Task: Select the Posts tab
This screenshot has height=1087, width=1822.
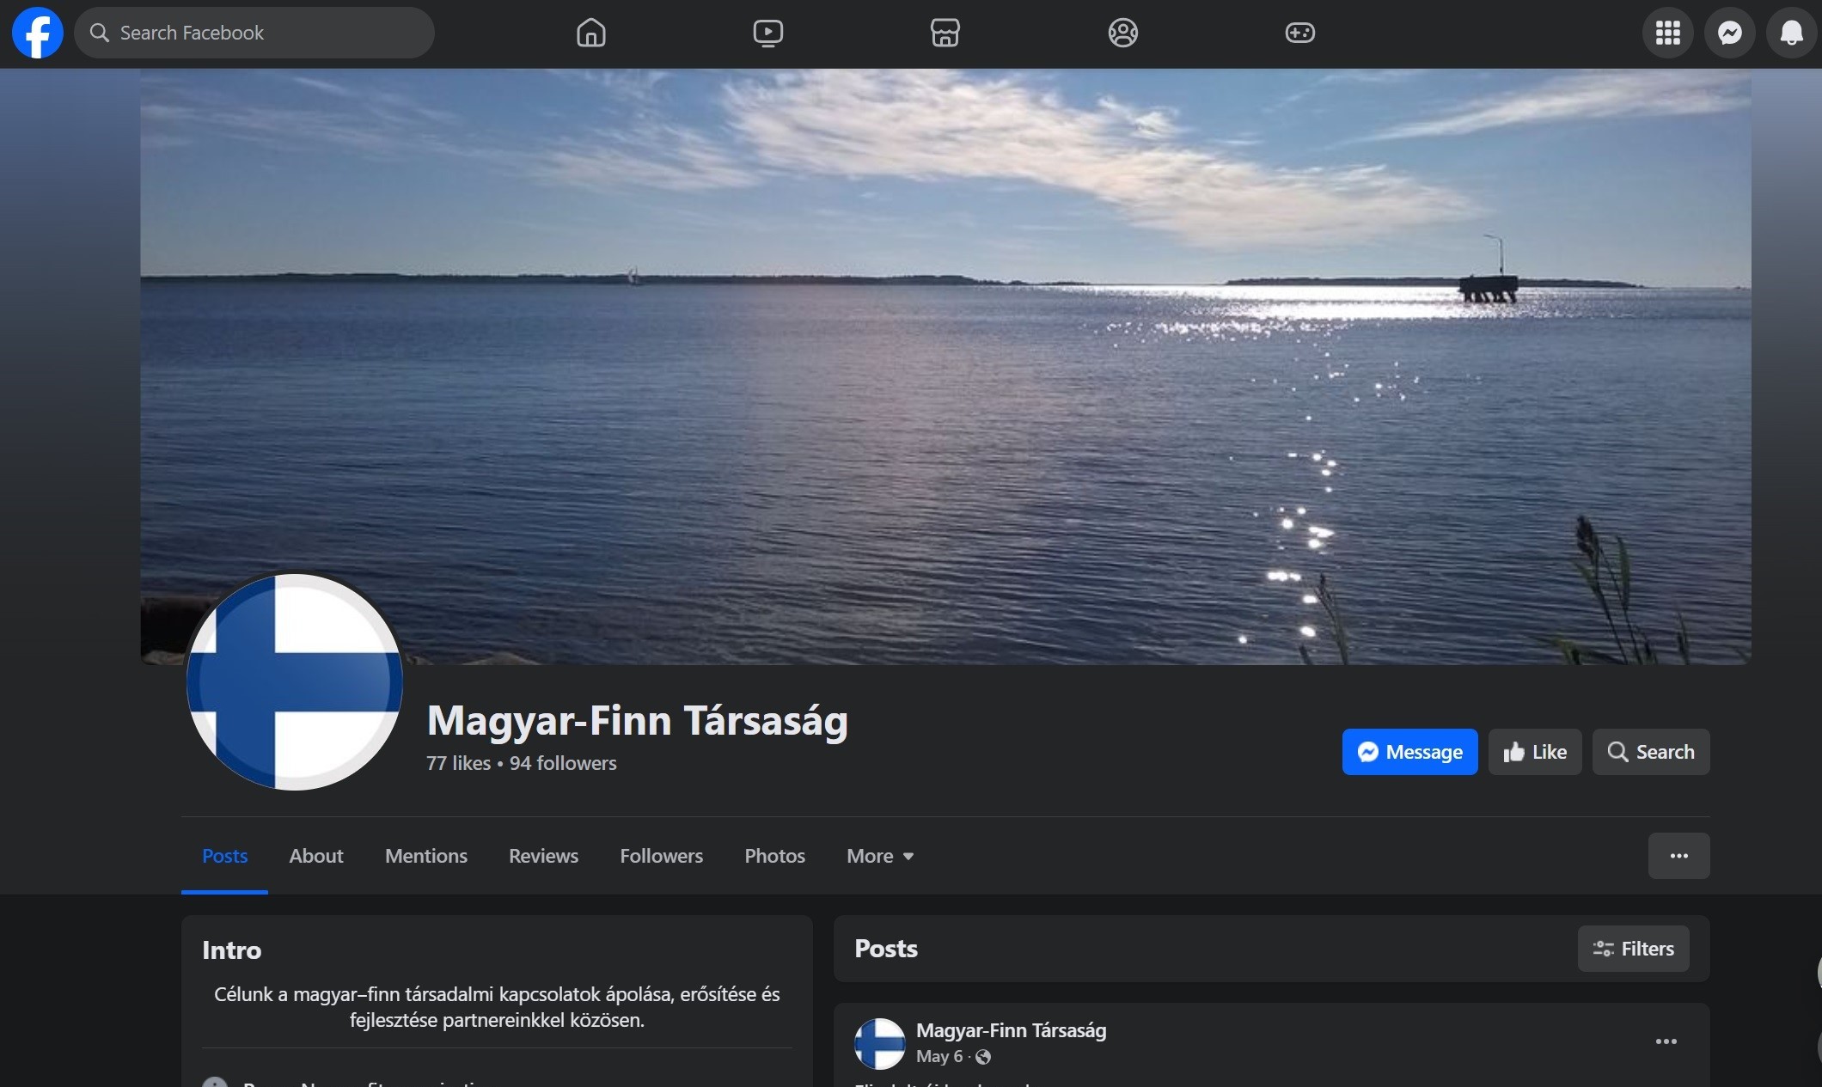Action: point(224,856)
